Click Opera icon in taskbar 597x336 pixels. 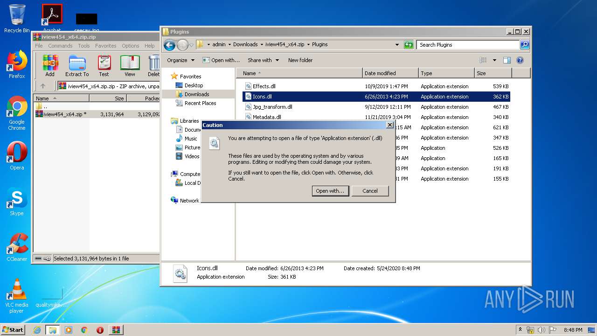[100, 330]
